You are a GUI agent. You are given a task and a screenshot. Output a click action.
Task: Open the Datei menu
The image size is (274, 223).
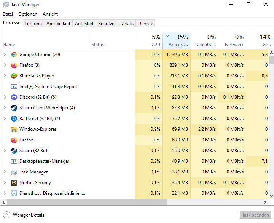tap(8, 14)
